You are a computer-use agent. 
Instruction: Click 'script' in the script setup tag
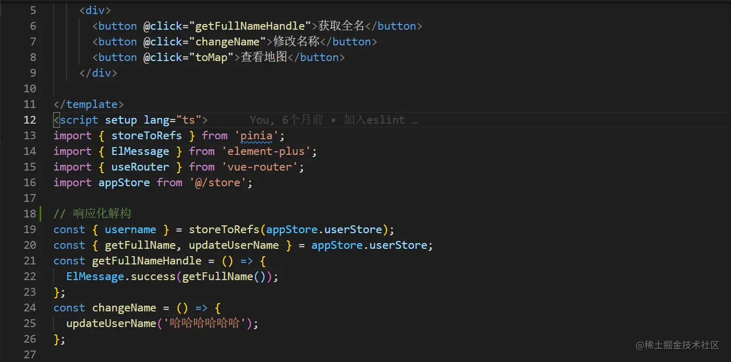pyautogui.click(x=79, y=120)
